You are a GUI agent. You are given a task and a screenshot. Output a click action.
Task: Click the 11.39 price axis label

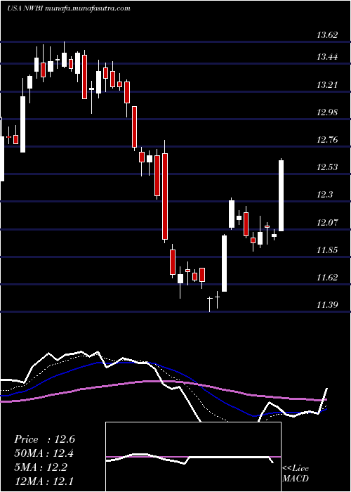coord(328,304)
